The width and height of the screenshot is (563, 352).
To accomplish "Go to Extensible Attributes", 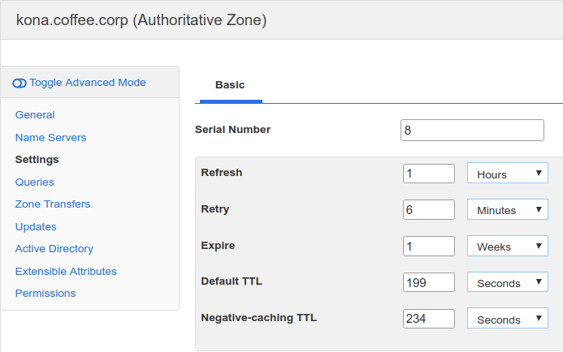I will (x=66, y=272).
